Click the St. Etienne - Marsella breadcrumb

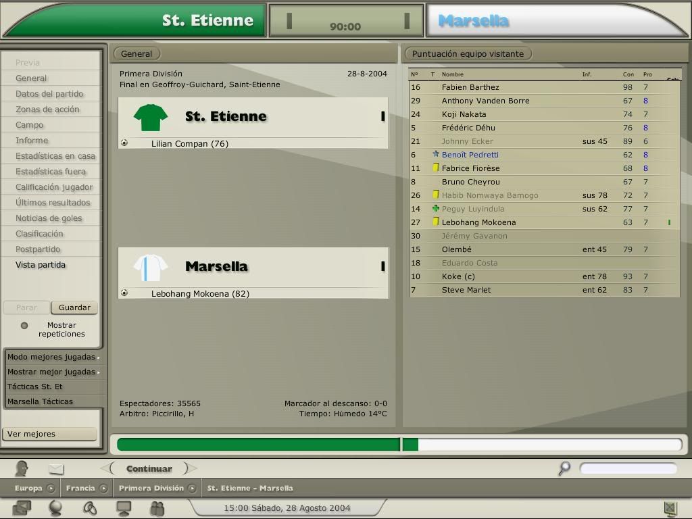coord(250,488)
